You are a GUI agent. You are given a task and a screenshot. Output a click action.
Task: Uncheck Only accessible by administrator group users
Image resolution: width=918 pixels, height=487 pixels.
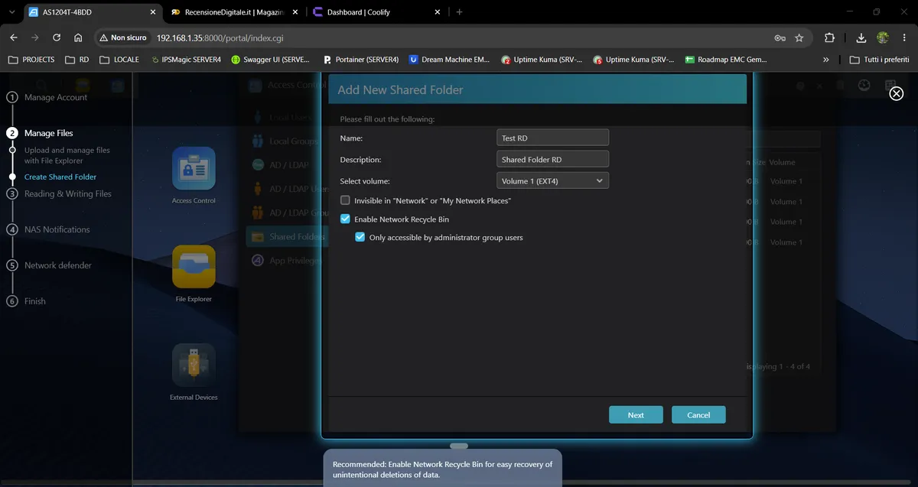[x=360, y=237]
